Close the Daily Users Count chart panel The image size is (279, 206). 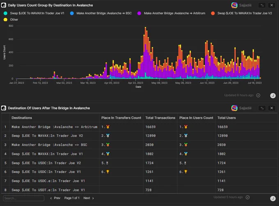272,5
